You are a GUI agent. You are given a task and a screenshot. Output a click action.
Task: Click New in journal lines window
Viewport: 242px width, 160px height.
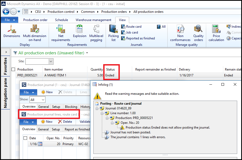pyautogui.click(x=47, y=122)
